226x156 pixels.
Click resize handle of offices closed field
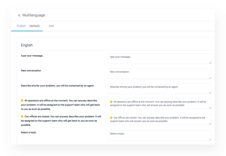point(210,124)
